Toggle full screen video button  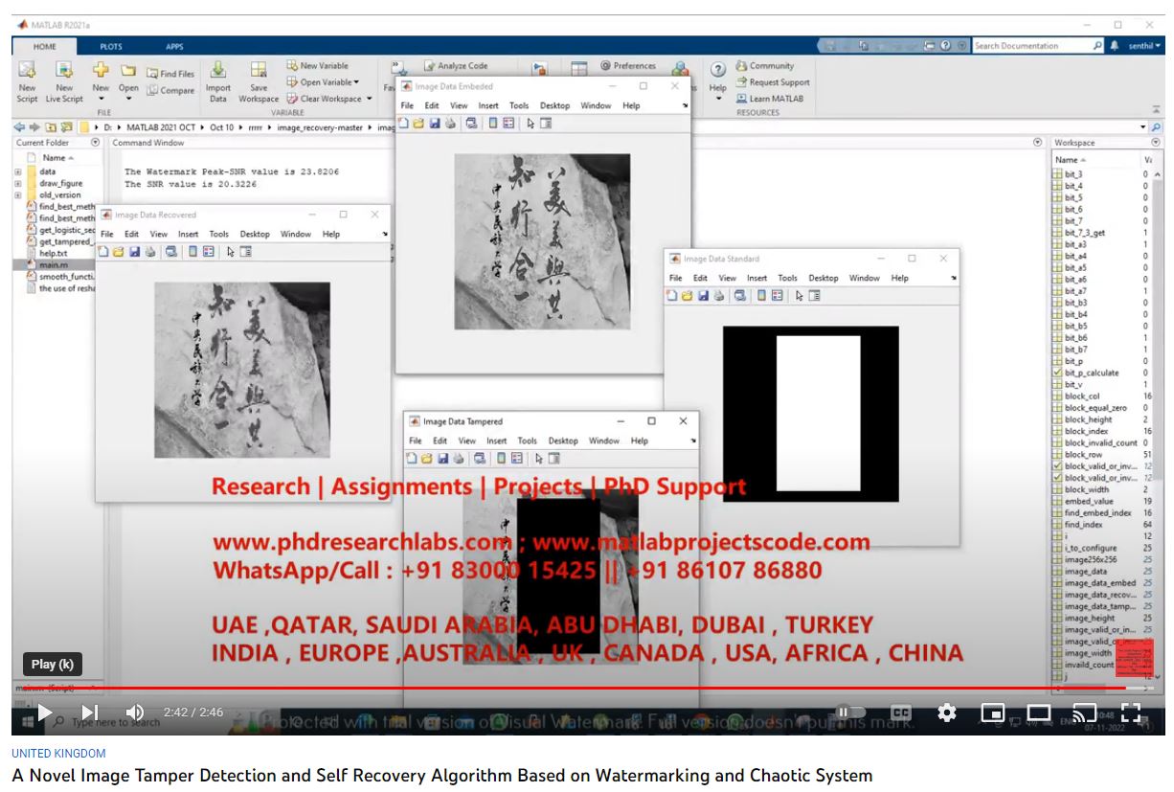pos(1131,713)
